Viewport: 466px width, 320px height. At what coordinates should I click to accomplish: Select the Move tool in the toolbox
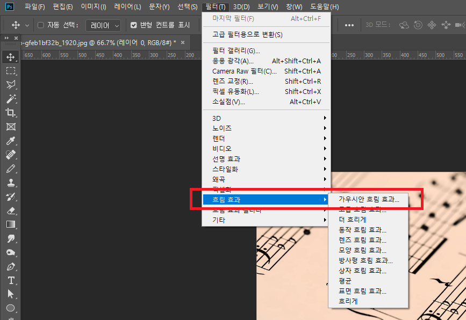click(x=10, y=57)
